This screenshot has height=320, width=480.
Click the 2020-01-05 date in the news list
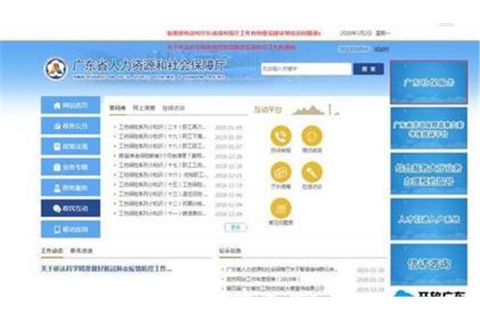228,127
